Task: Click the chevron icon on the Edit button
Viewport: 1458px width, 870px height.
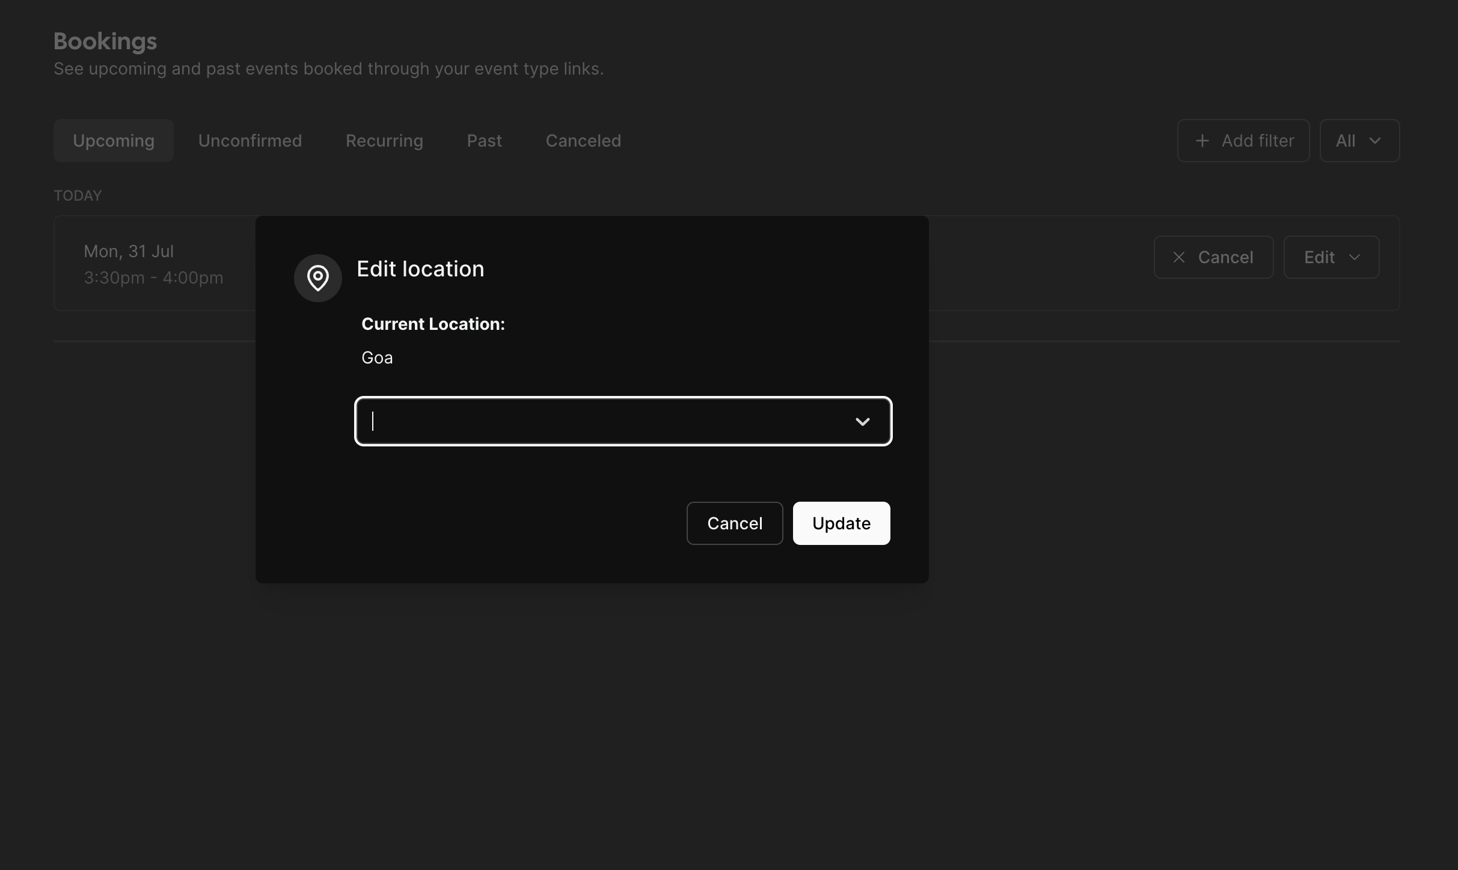Action: (x=1353, y=257)
